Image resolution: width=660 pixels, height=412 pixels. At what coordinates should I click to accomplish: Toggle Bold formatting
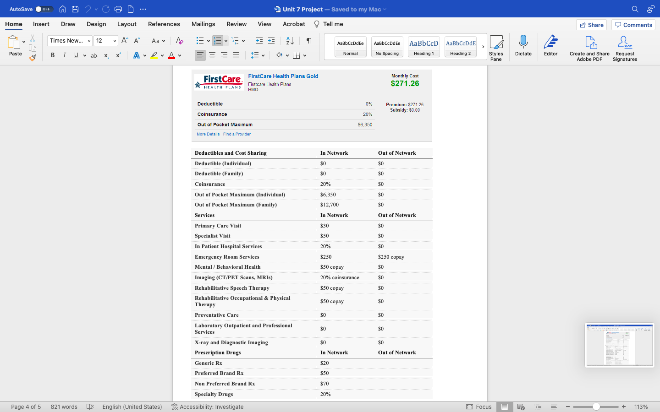click(x=53, y=55)
